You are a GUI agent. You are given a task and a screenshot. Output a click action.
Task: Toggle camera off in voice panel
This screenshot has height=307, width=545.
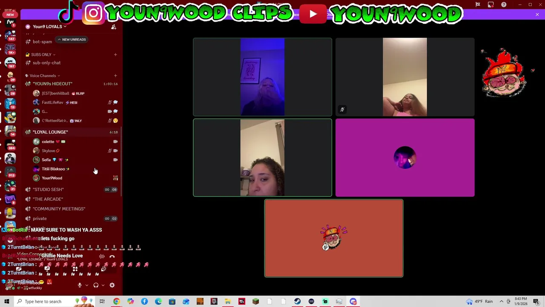(x=19, y=269)
